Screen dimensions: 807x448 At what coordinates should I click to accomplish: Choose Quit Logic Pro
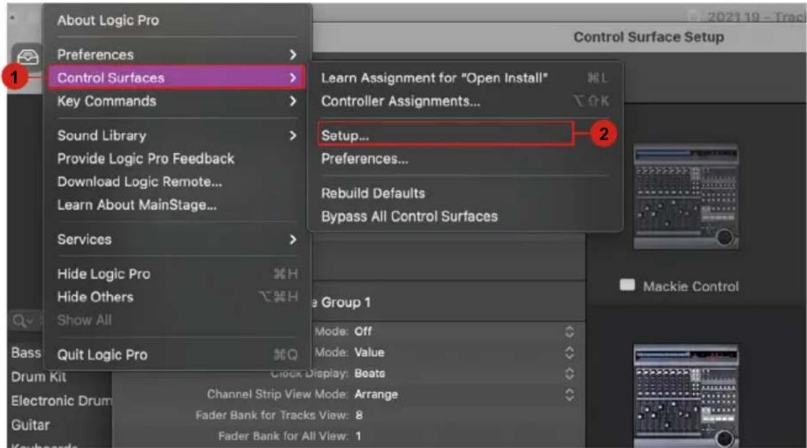pos(176,355)
